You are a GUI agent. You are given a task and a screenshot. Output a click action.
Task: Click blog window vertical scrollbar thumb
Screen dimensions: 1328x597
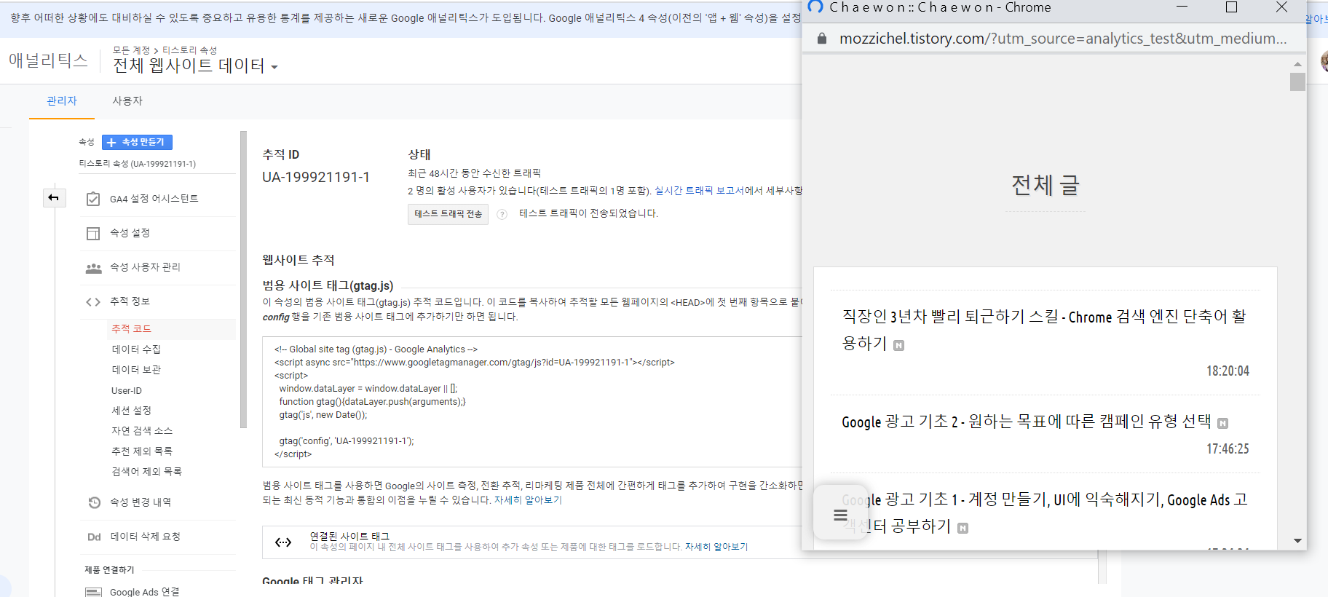pos(1297,82)
